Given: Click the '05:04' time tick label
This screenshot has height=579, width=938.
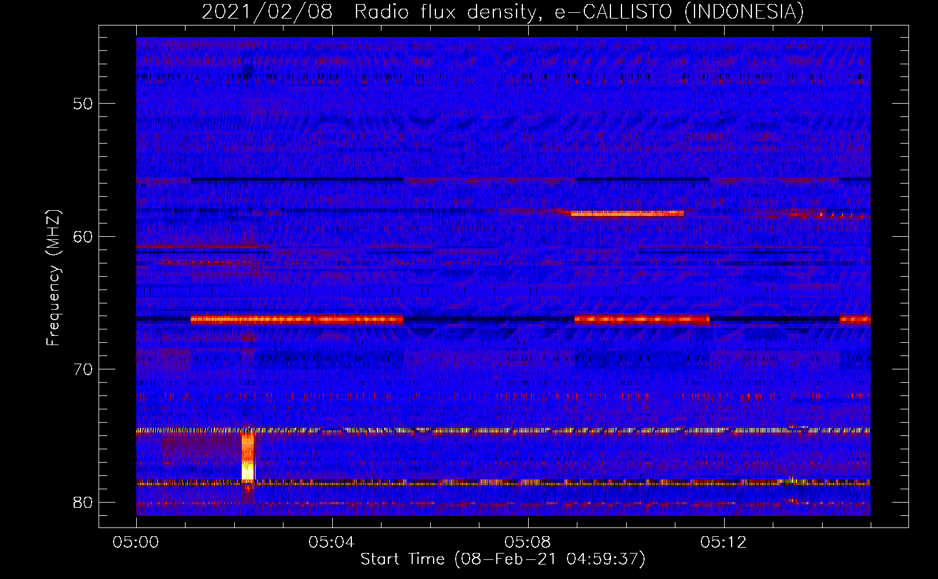Looking at the screenshot, I should [332, 543].
